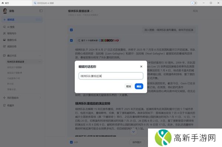Start a new chat with 新对话
Viewport: 222px width, 147px height.
pos(22,20)
